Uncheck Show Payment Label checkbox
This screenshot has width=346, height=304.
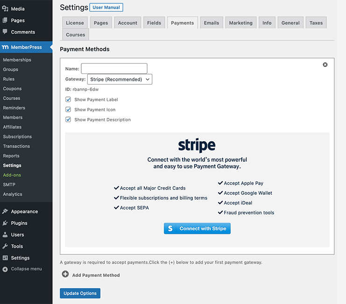click(68, 100)
